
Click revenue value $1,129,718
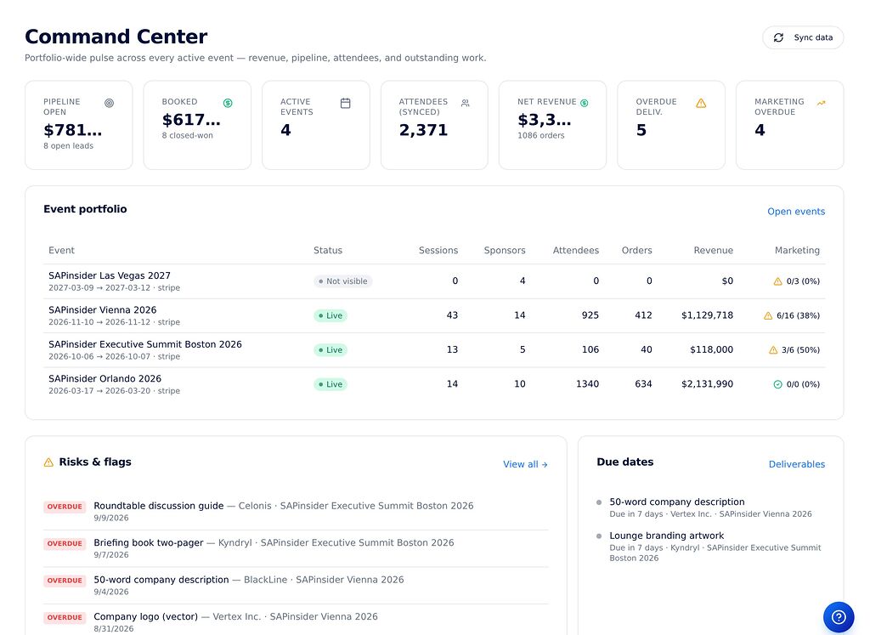pos(707,315)
